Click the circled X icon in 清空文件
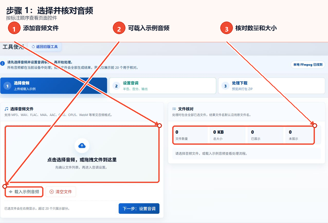 coord(52,192)
